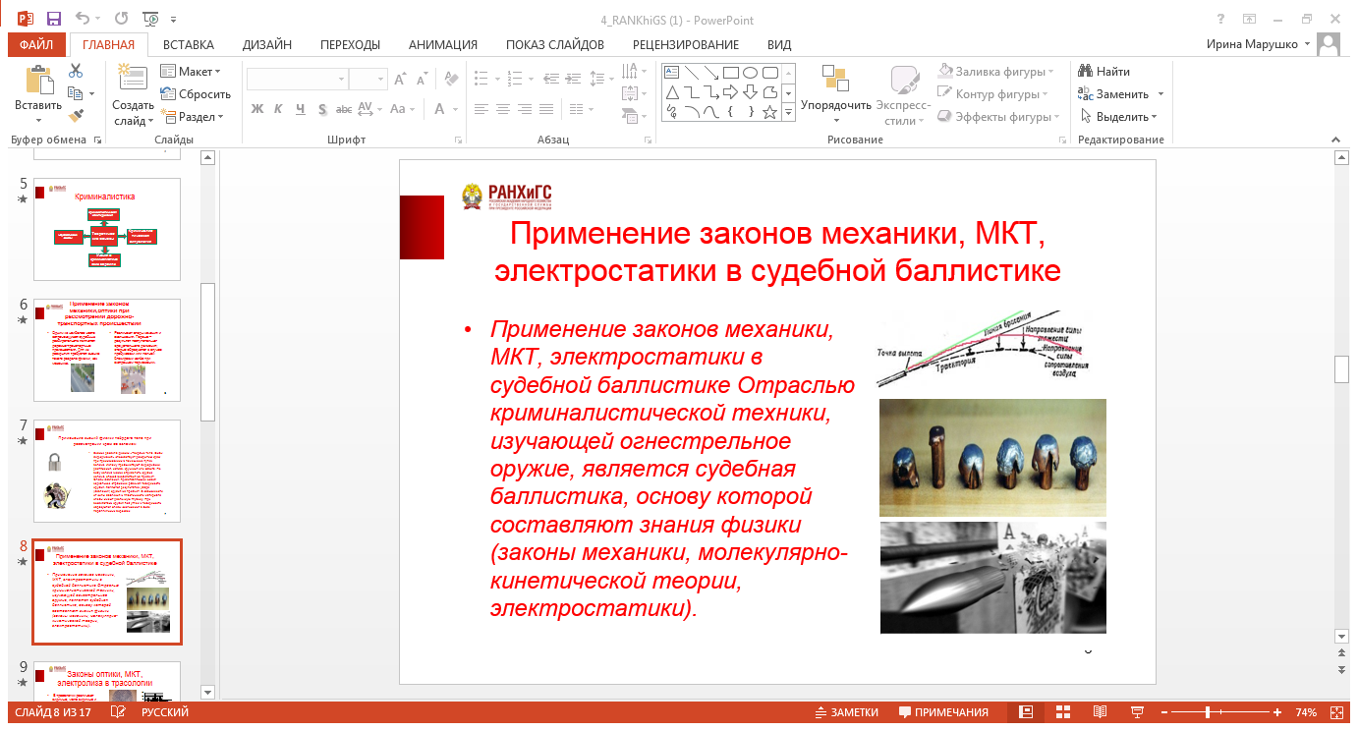Increase font size with large A icon
This screenshot has width=1358, height=731.
401,81
